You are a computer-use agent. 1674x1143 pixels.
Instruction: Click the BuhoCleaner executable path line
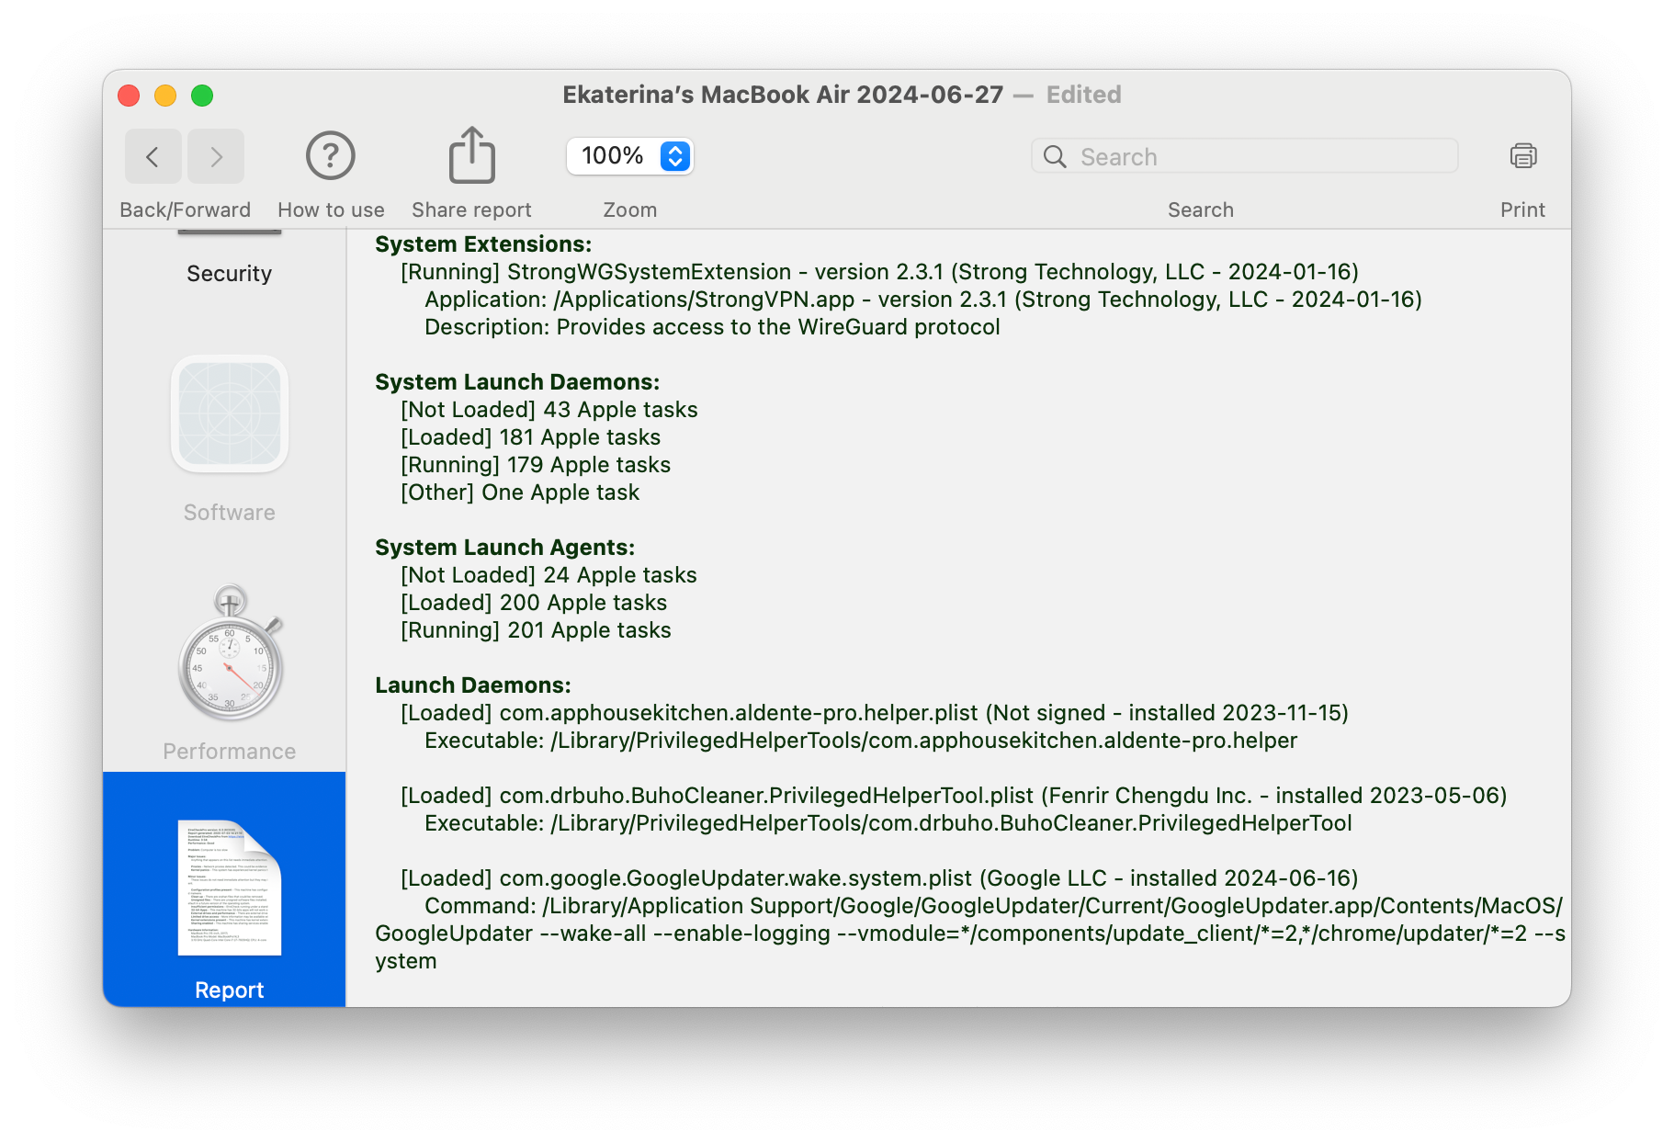click(888, 823)
